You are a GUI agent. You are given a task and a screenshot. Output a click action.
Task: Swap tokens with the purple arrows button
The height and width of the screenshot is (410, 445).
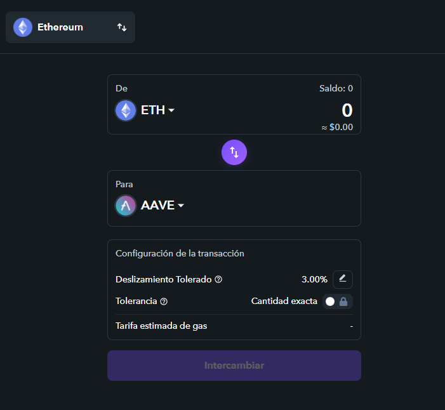[234, 152]
